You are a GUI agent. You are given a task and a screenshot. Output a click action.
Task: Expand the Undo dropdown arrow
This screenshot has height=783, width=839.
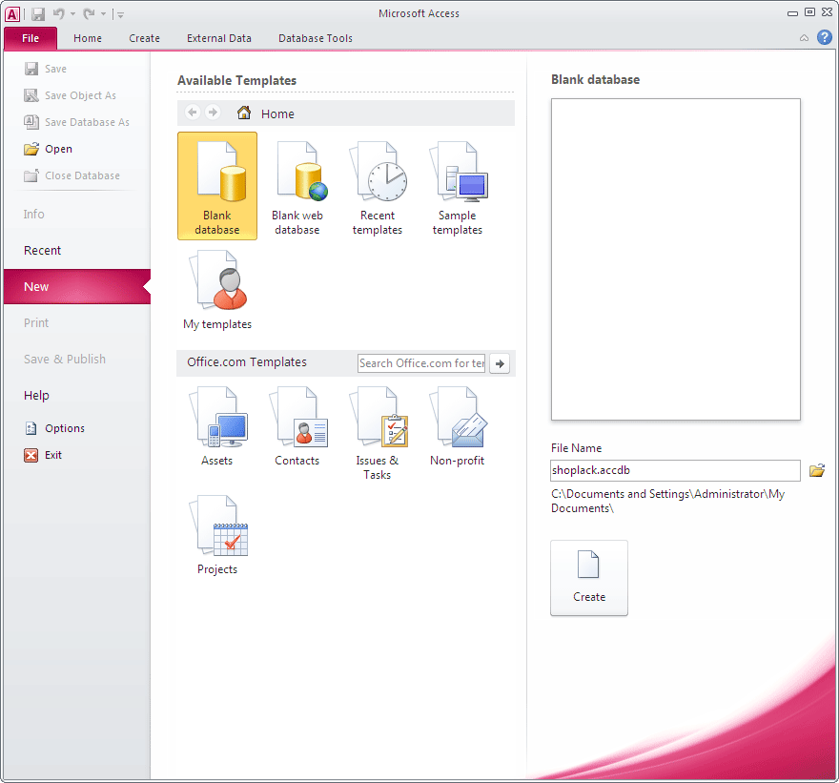[72, 14]
